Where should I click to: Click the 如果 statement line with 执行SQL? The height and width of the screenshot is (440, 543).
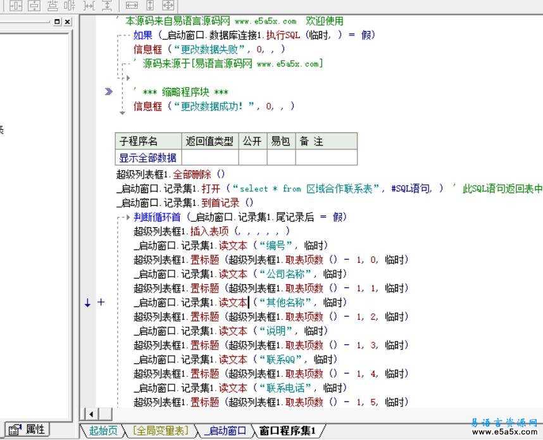254,35
